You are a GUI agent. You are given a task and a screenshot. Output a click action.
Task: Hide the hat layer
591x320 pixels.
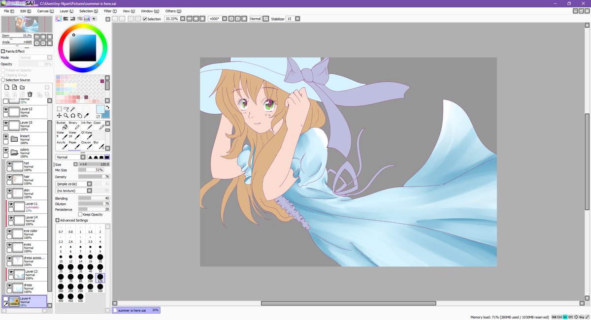click(x=9, y=163)
